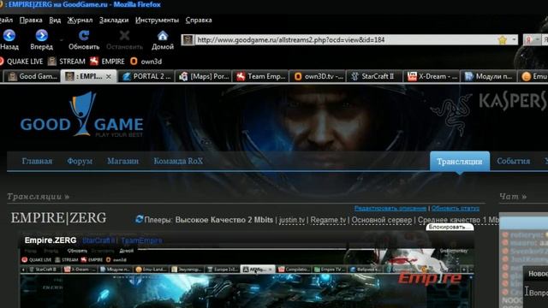This screenshot has width=548, height=308.
Task: Click the Чат » heading
Action: coord(513,197)
